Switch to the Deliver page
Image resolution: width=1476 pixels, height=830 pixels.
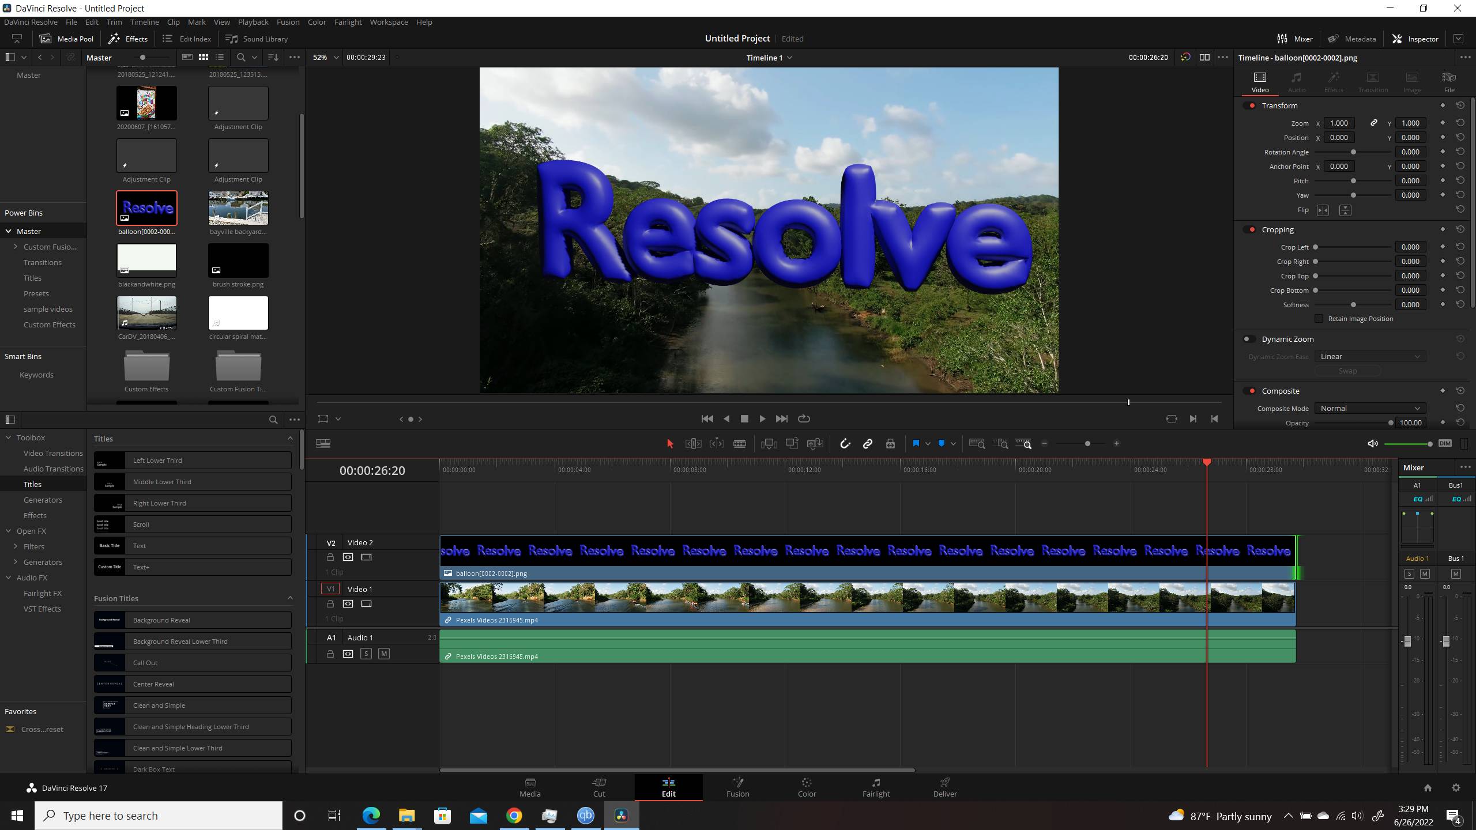click(945, 787)
